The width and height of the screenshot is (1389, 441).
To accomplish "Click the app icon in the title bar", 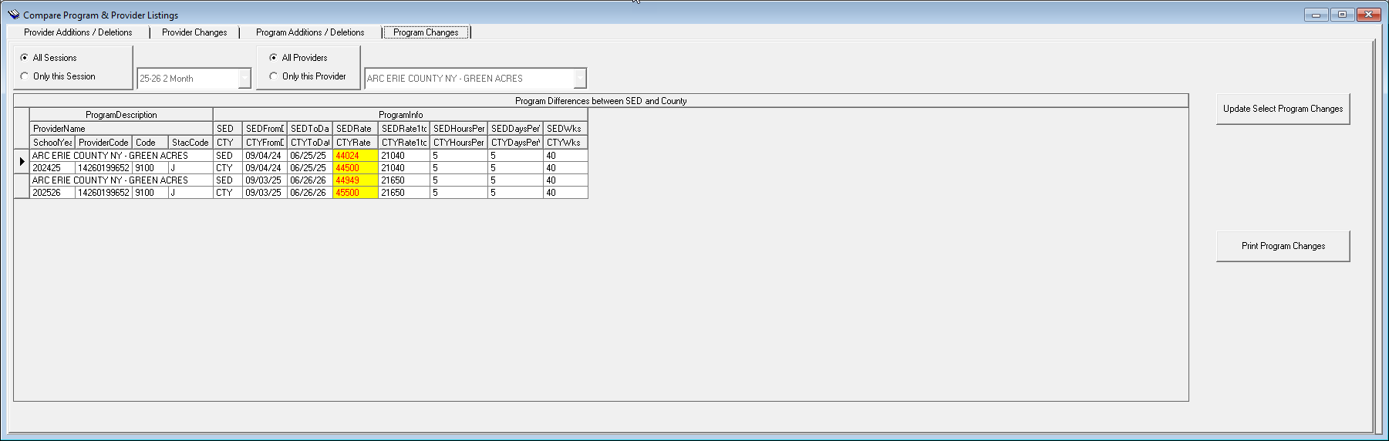I will click(x=13, y=15).
